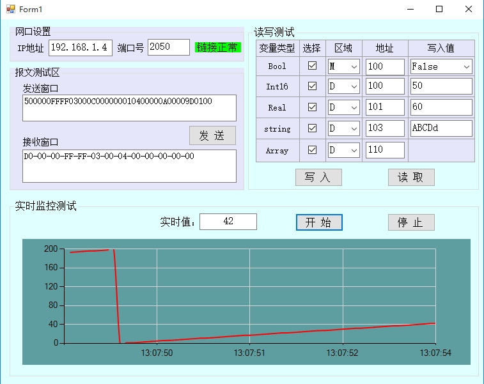Viewport: 484px width, 384px height.
Task: Click the Form1 application icon in title bar
Action: tap(11, 9)
